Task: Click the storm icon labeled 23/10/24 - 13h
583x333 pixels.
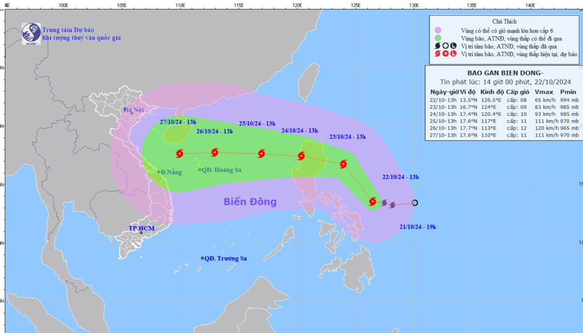Action: coord(344,164)
